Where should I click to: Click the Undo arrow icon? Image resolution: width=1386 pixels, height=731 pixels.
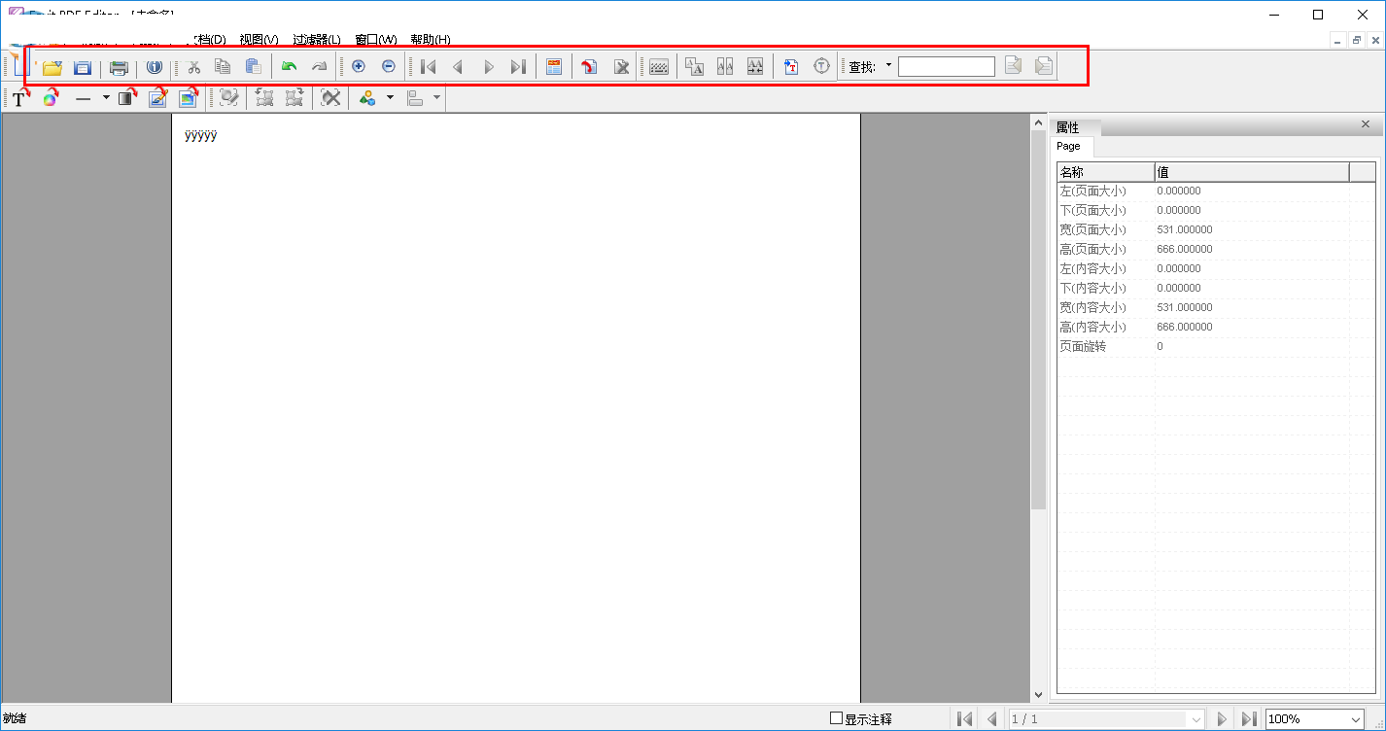(290, 66)
